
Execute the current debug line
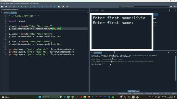point(38,7)
